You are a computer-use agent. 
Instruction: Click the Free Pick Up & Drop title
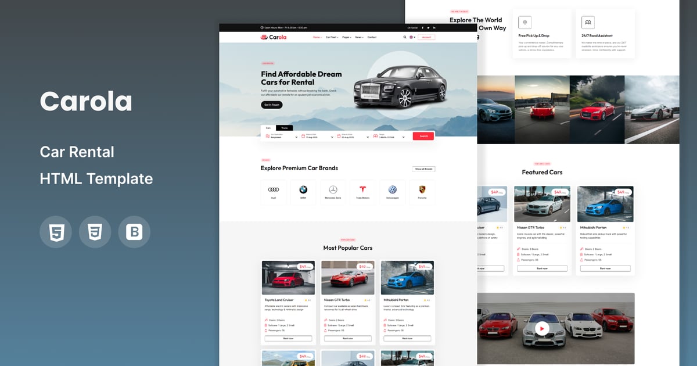point(534,35)
